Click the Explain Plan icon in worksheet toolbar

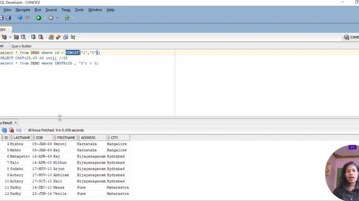point(16,37)
